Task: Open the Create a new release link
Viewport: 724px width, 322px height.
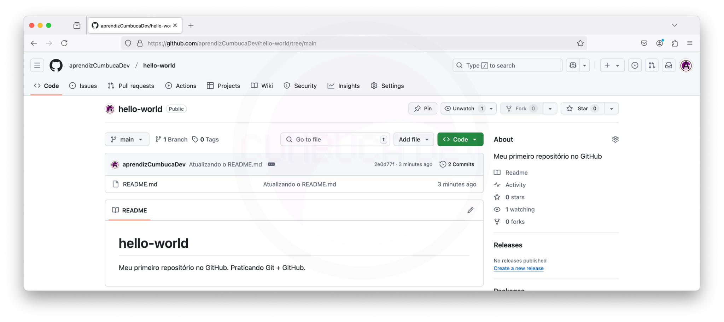Action: coord(518,268)
